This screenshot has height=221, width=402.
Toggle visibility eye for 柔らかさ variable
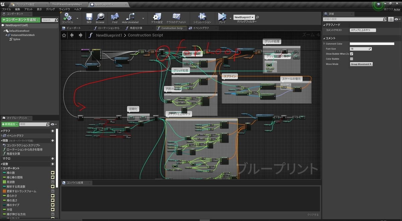click(53, 196)
